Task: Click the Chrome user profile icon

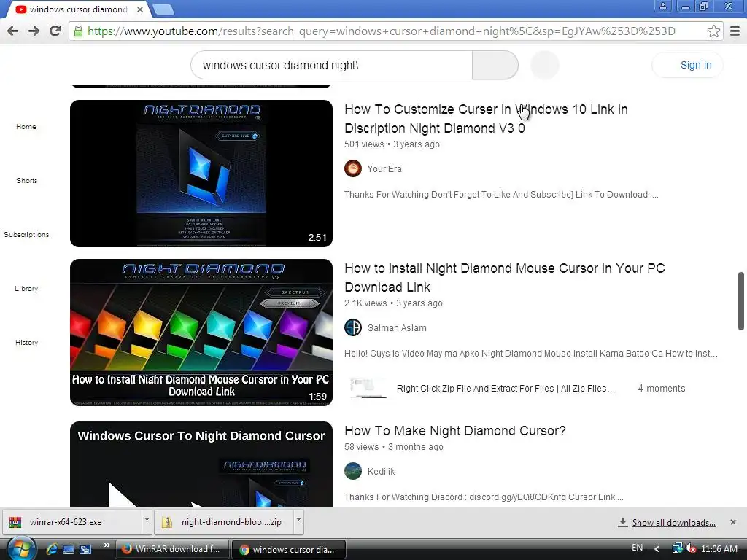Action: (x=662, y=6)
